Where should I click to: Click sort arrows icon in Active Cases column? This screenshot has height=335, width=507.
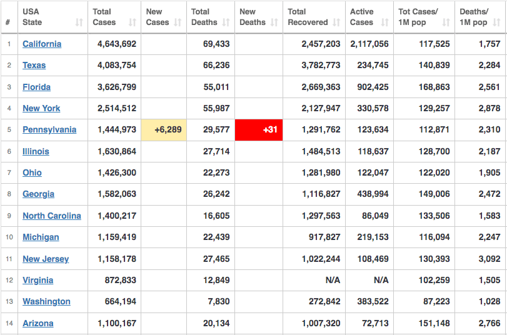(384, 22)
